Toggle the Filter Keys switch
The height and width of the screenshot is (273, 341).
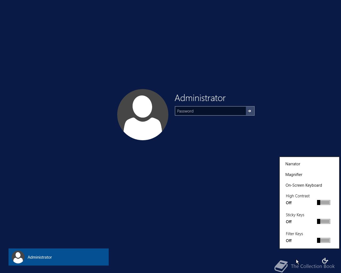click(324, 240)
